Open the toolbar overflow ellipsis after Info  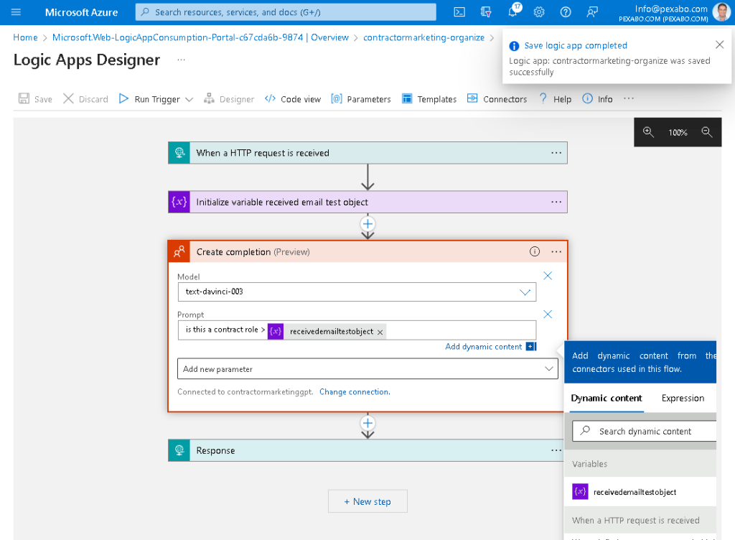click(629, 98)
